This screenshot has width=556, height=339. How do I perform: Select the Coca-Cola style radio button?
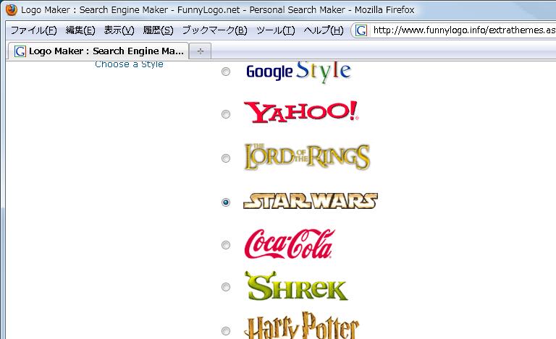point(226,245)
